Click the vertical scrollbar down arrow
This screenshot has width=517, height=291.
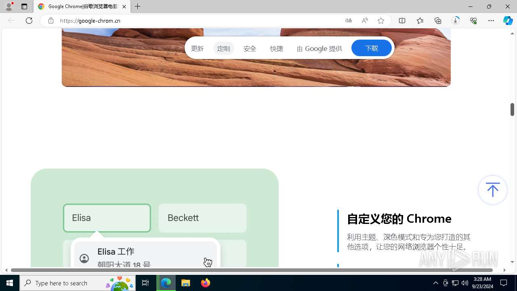(512, 262)
